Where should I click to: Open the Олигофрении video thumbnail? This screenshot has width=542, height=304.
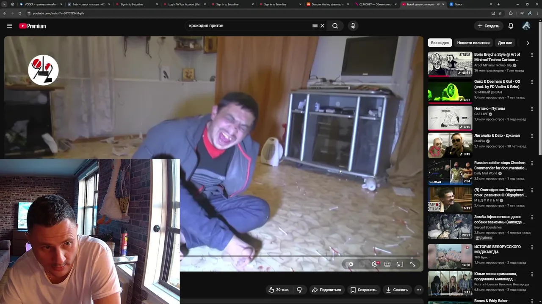[450, 199]
